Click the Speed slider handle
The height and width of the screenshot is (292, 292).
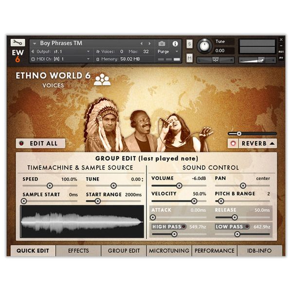tap(50, 185)
